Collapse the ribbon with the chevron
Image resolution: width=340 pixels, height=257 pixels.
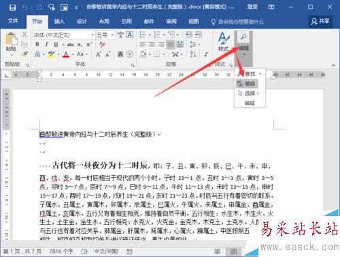click(x=333, y=65)
